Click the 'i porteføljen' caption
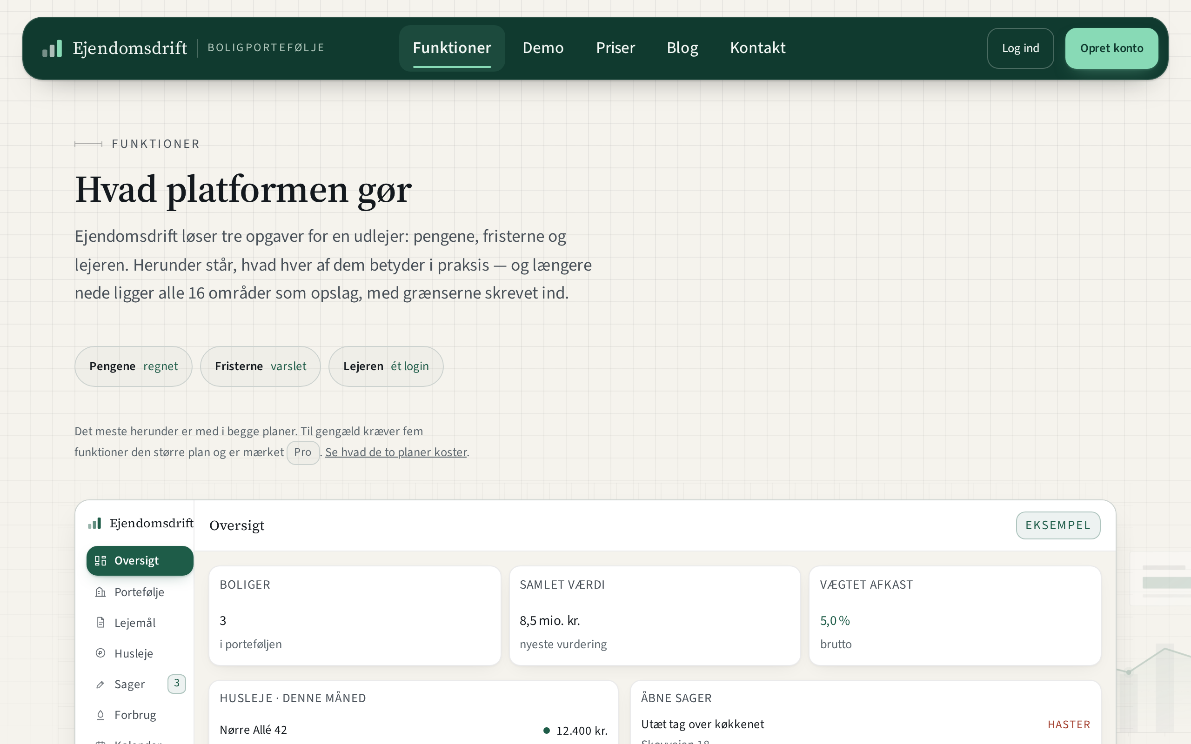 (x=250, y=644)
